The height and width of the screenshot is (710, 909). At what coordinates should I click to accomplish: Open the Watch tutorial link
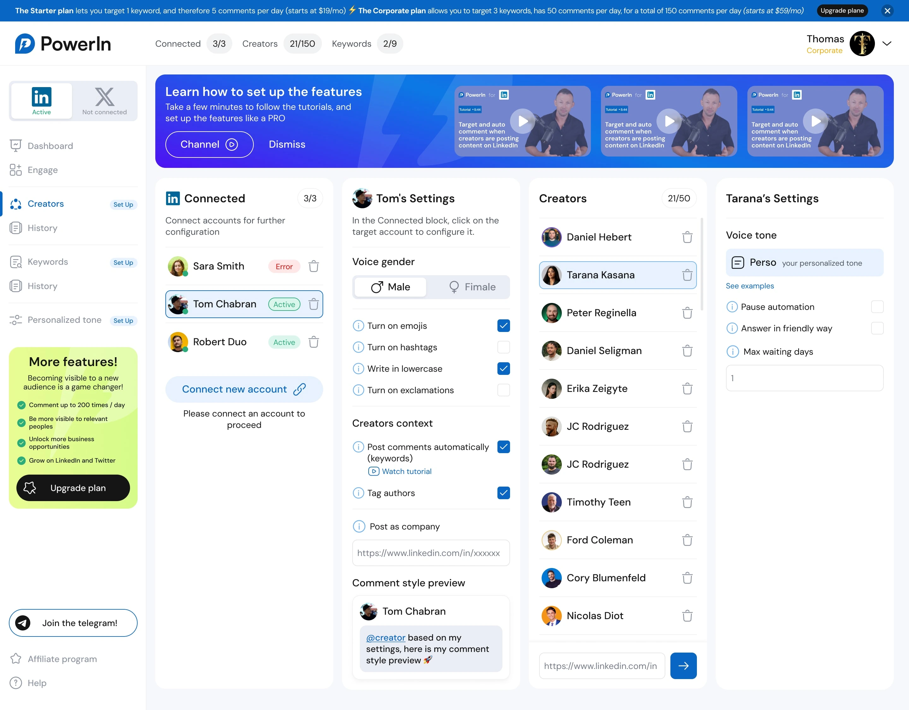tap(406, 471)
